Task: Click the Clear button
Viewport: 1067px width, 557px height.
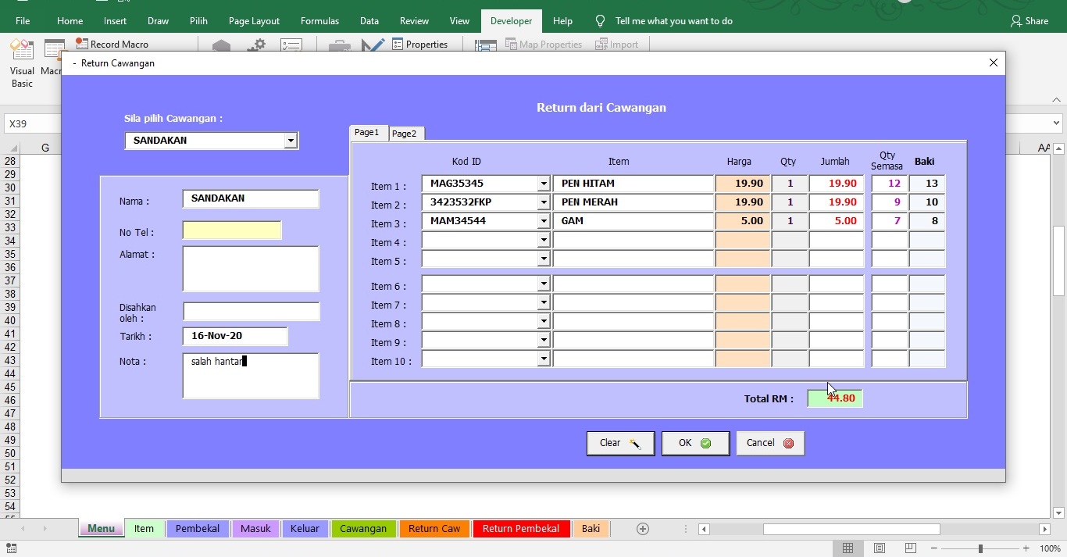Action: click(x=620, y=443)
